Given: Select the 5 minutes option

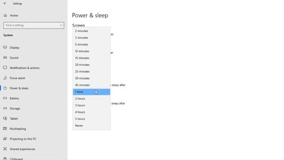Looking at the screenshot, I should click(x=91, y=44).
